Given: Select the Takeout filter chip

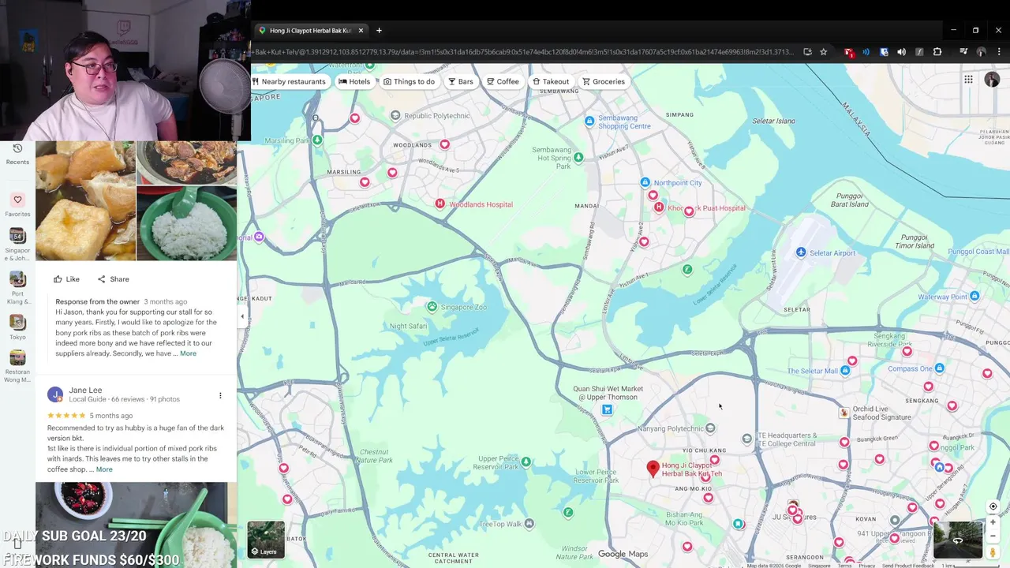Looking at the screenshot, I should [551, 81].
